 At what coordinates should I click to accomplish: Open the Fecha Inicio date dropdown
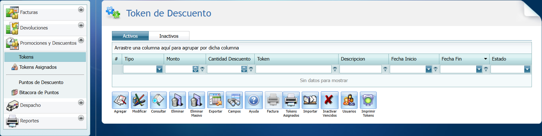coord(429,69)
